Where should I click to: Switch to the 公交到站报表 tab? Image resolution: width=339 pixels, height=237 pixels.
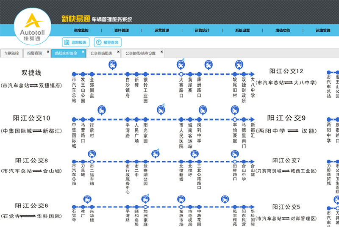[101, 53]
